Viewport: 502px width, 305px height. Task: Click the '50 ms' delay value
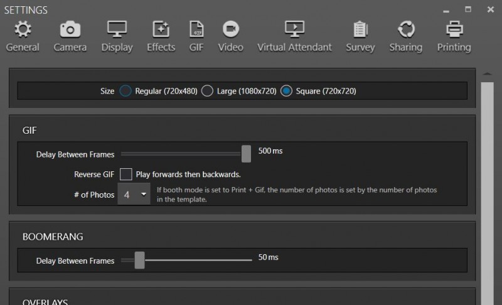pos(269,257)
